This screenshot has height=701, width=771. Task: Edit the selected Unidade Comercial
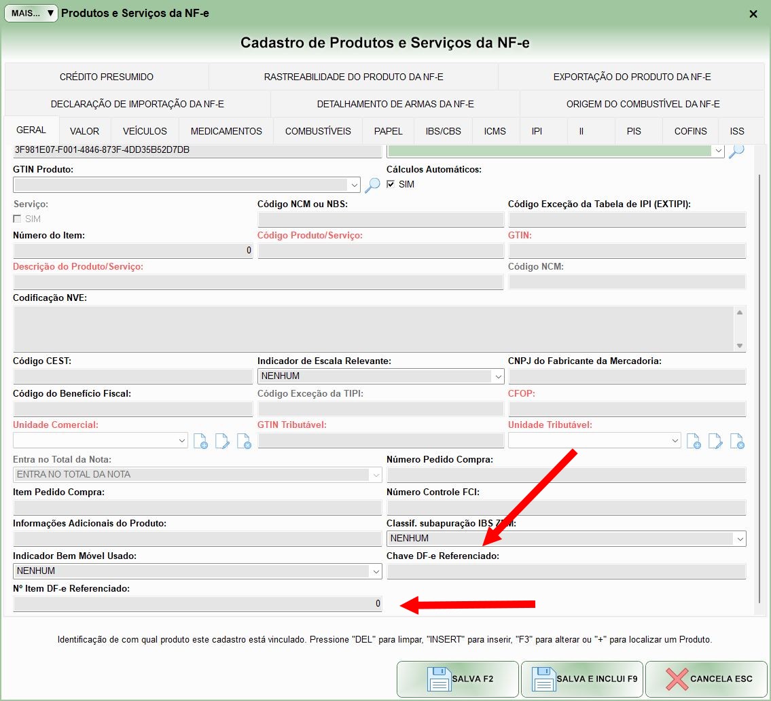222,441
